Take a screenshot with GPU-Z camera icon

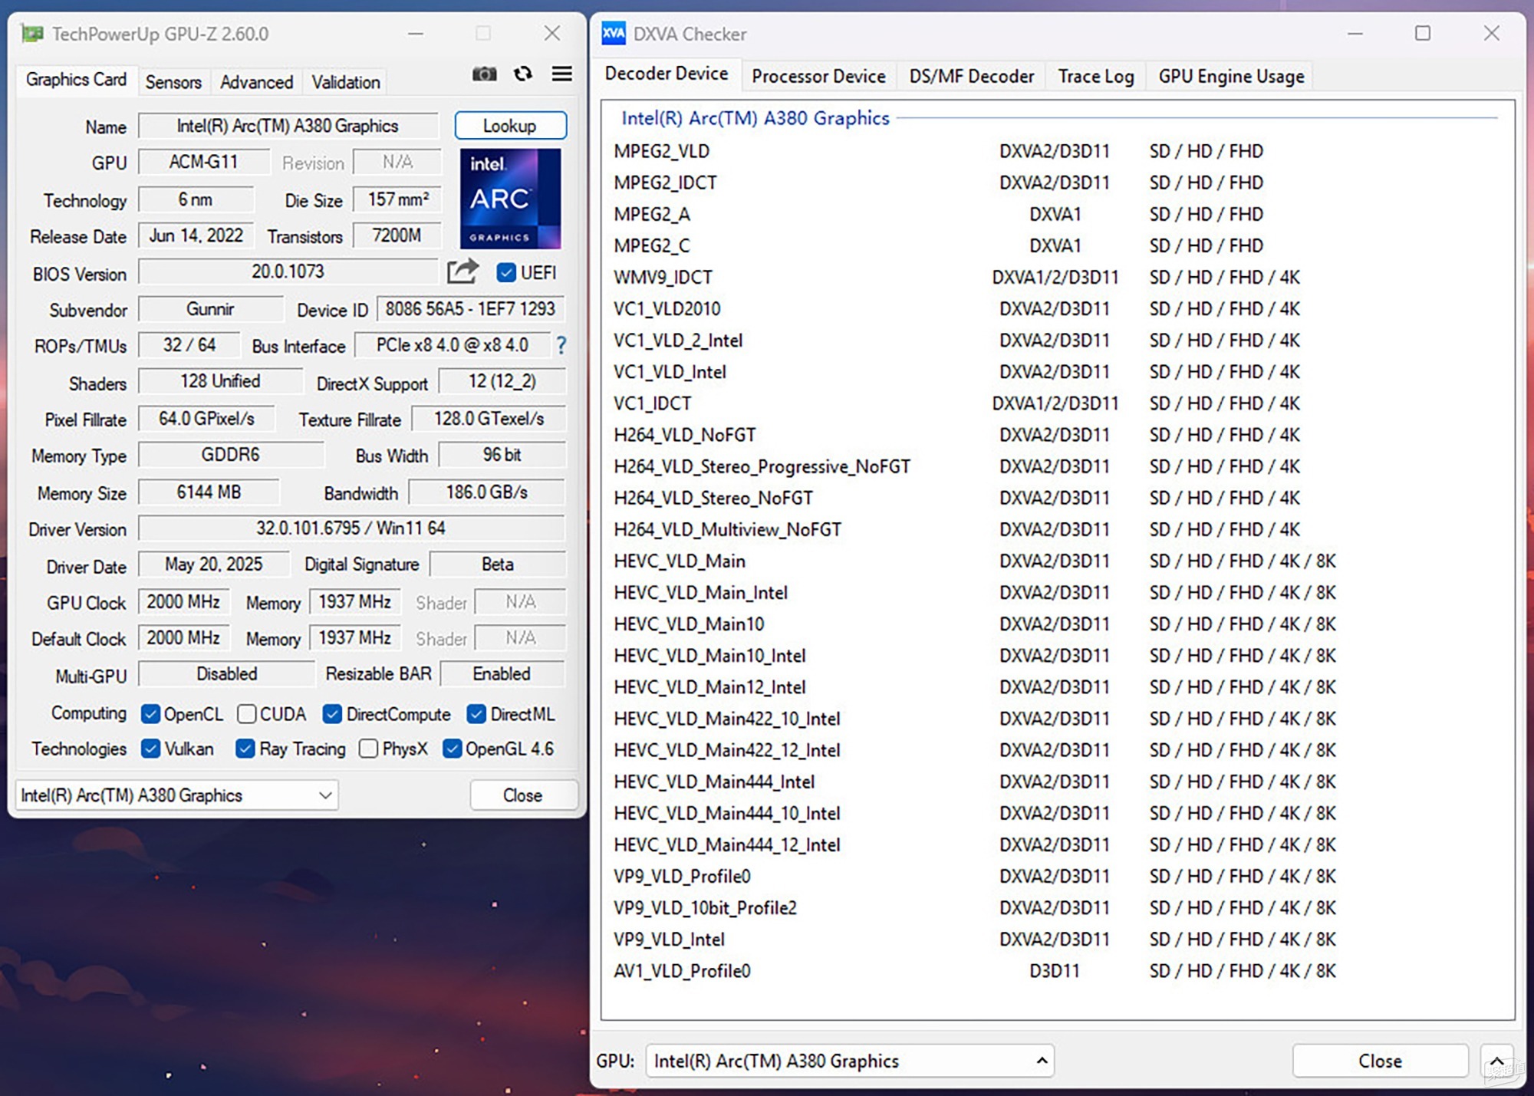pyautogui.click(x=484, y=74)
